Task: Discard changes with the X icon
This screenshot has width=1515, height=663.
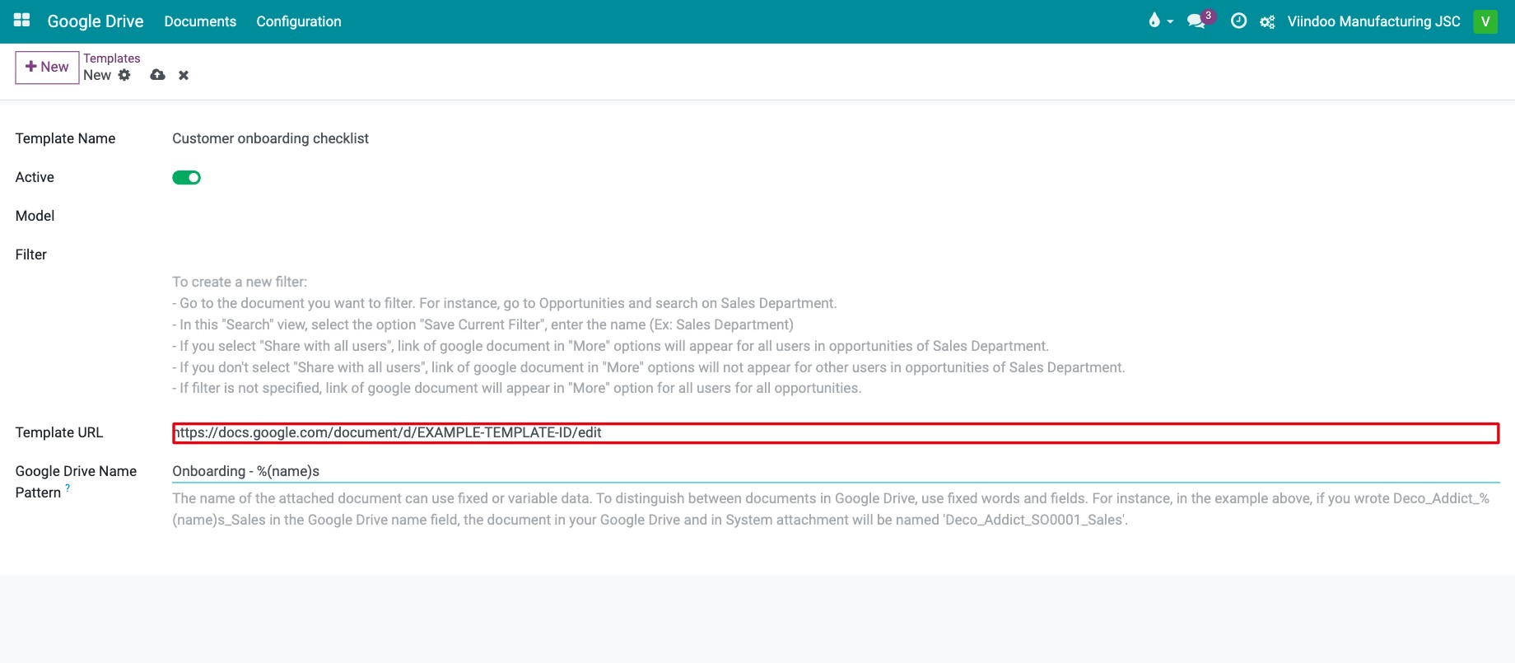Action: pyautogui.click(x=184, y=75)
